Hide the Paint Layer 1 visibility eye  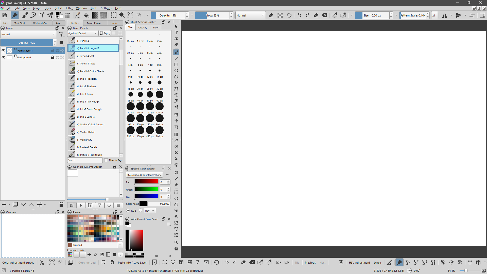coord(3,50)
